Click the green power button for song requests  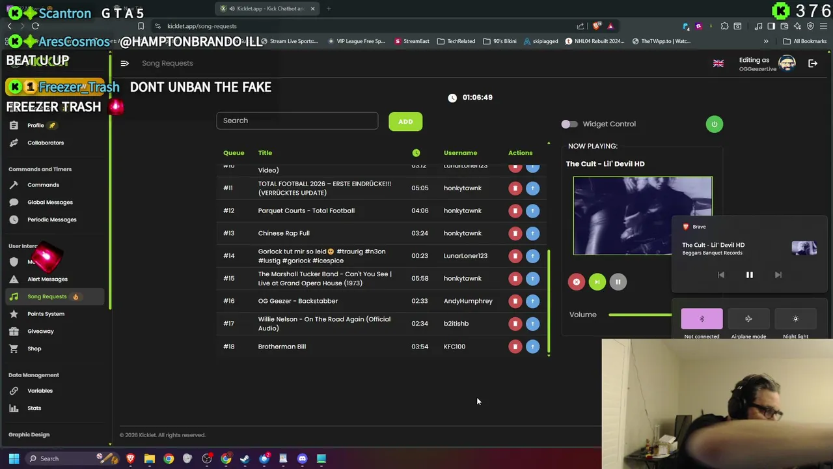point(714,124)
